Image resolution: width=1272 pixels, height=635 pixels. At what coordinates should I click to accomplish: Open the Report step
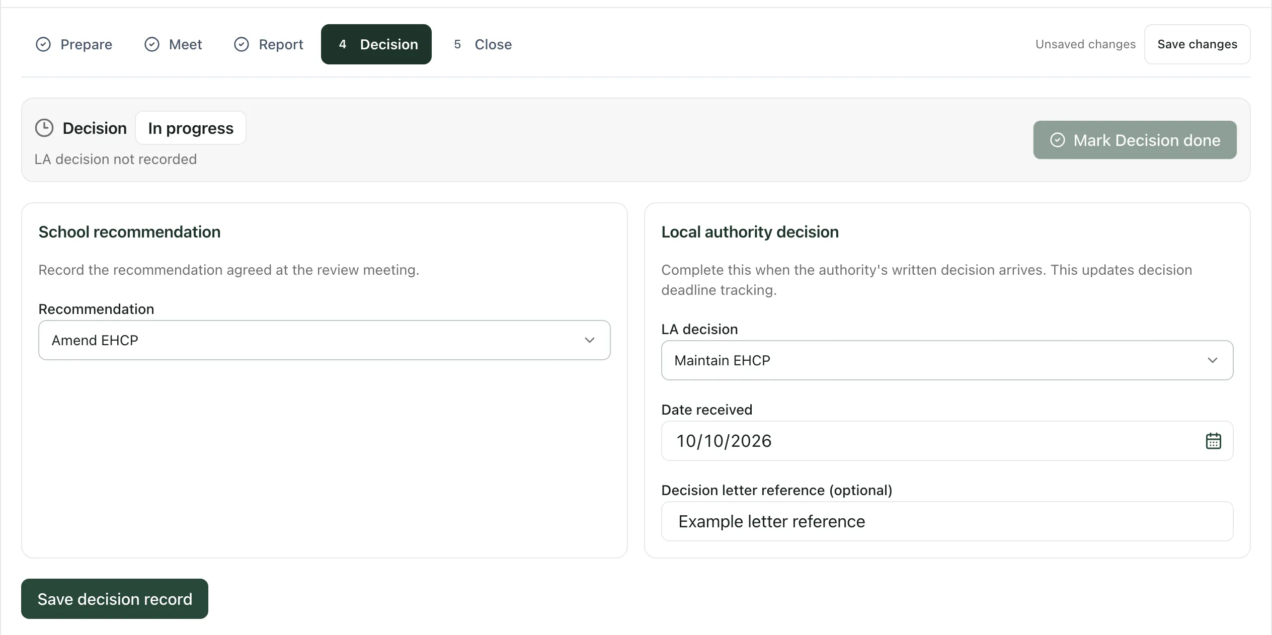click(x=269, y=44)
